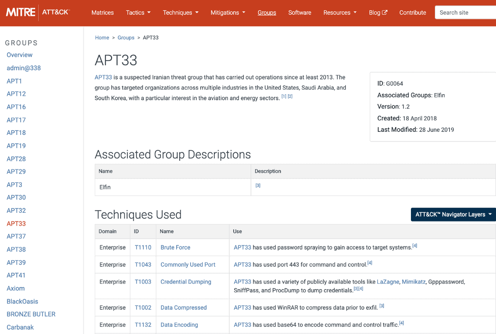496x334 pixels.
Task: Select APT3 in the sidebar
Action: point(15,185)
